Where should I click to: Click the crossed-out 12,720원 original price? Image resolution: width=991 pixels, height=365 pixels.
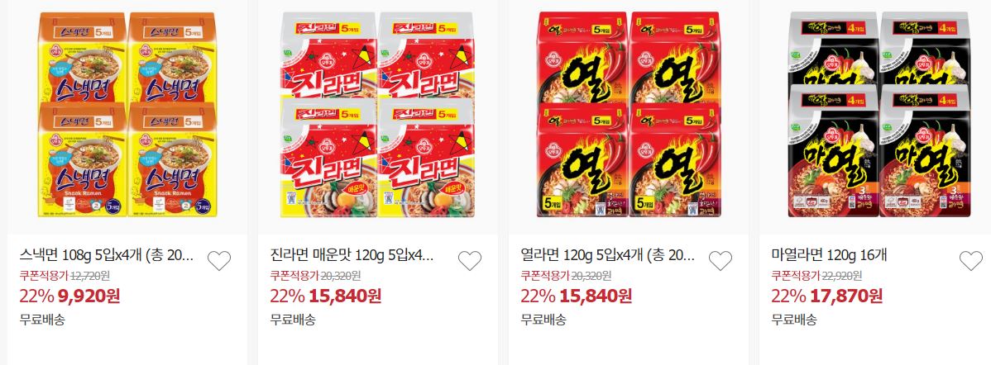pos(89,276)
